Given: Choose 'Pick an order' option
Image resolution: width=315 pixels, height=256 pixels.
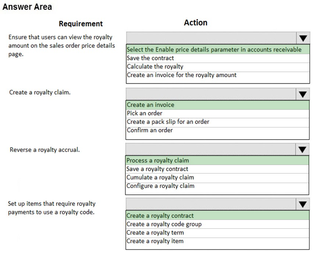Looking at the screenshot, I should 218,113.
